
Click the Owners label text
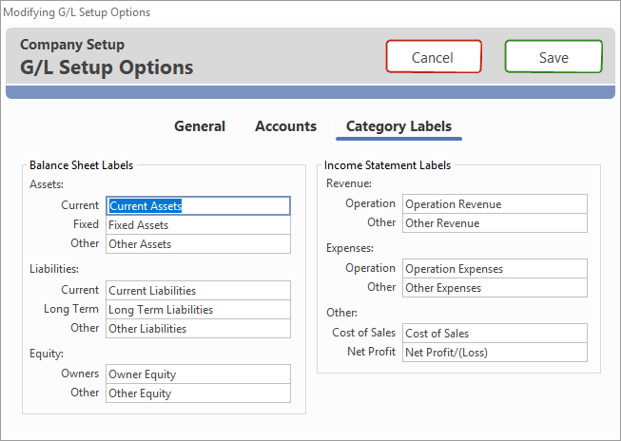tap(80, 374)
